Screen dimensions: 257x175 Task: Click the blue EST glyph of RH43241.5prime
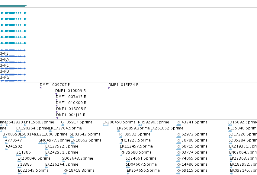[178, 125]
